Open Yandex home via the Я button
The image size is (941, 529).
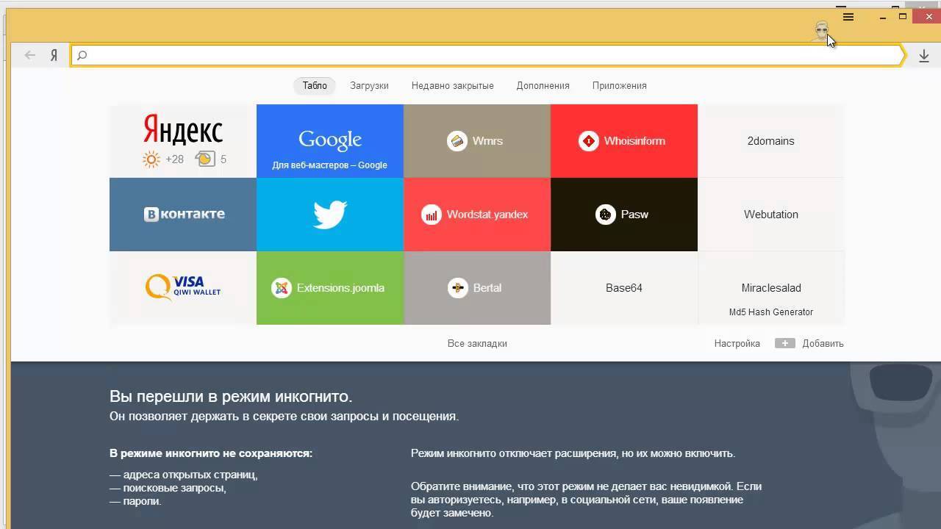point(54,55)
